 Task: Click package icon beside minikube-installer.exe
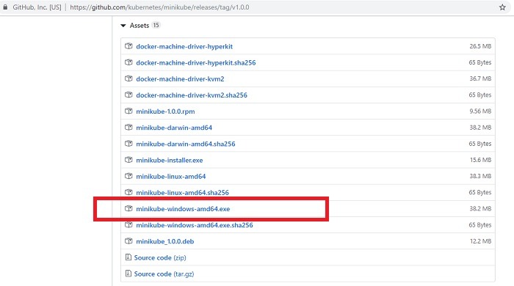coord(128,160)
